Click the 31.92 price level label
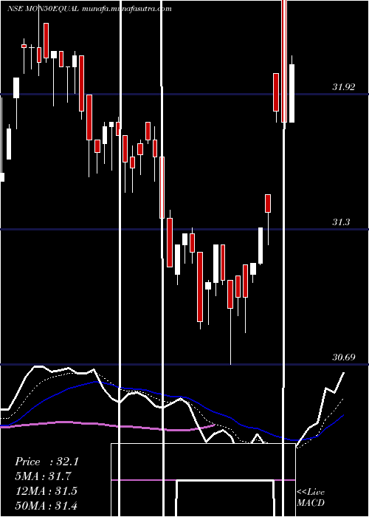369x517 pixels. [x=344, y=87]
